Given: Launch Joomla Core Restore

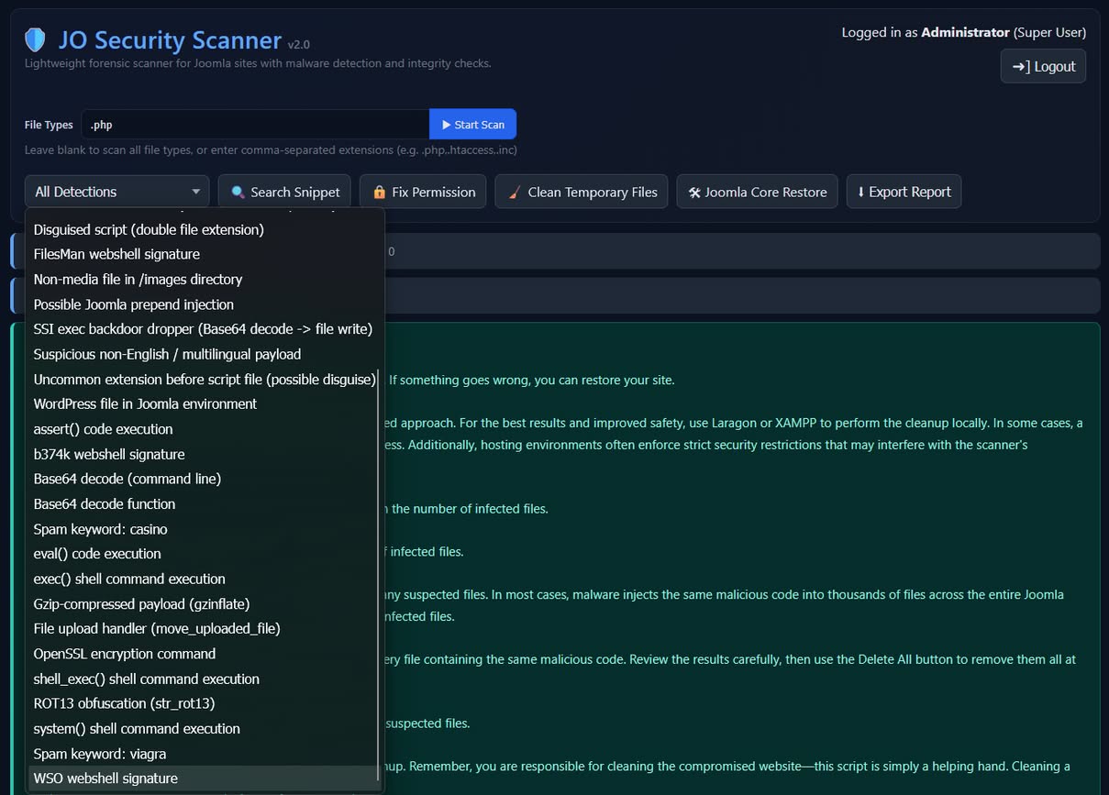Looking at the screenshot, I should pos(757,192).
